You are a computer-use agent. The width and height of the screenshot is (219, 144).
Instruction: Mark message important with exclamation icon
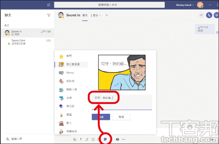(x=81, y=139)
